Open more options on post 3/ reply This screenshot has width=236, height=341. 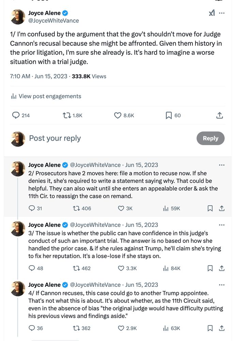(222, 225)
